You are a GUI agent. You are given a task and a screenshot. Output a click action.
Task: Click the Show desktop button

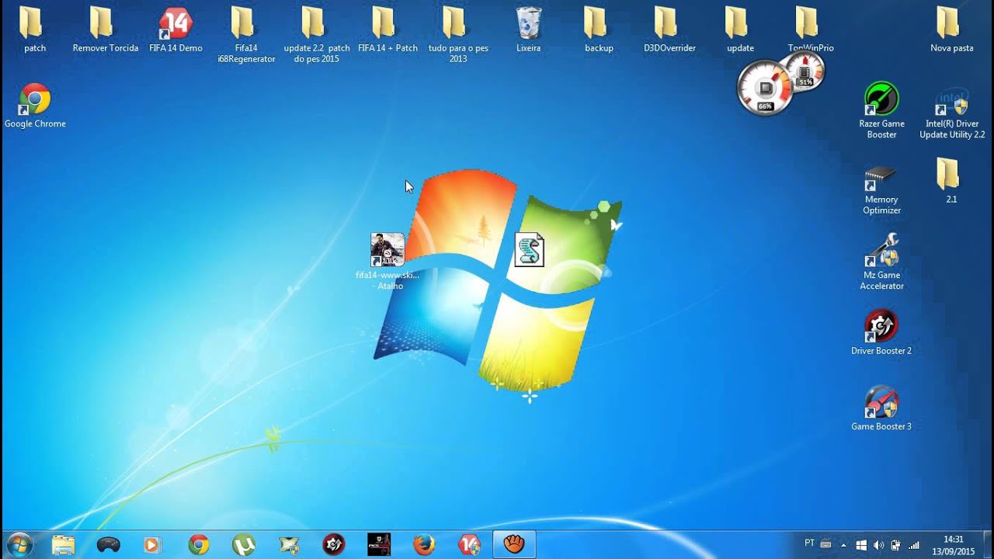pos(988,545)
